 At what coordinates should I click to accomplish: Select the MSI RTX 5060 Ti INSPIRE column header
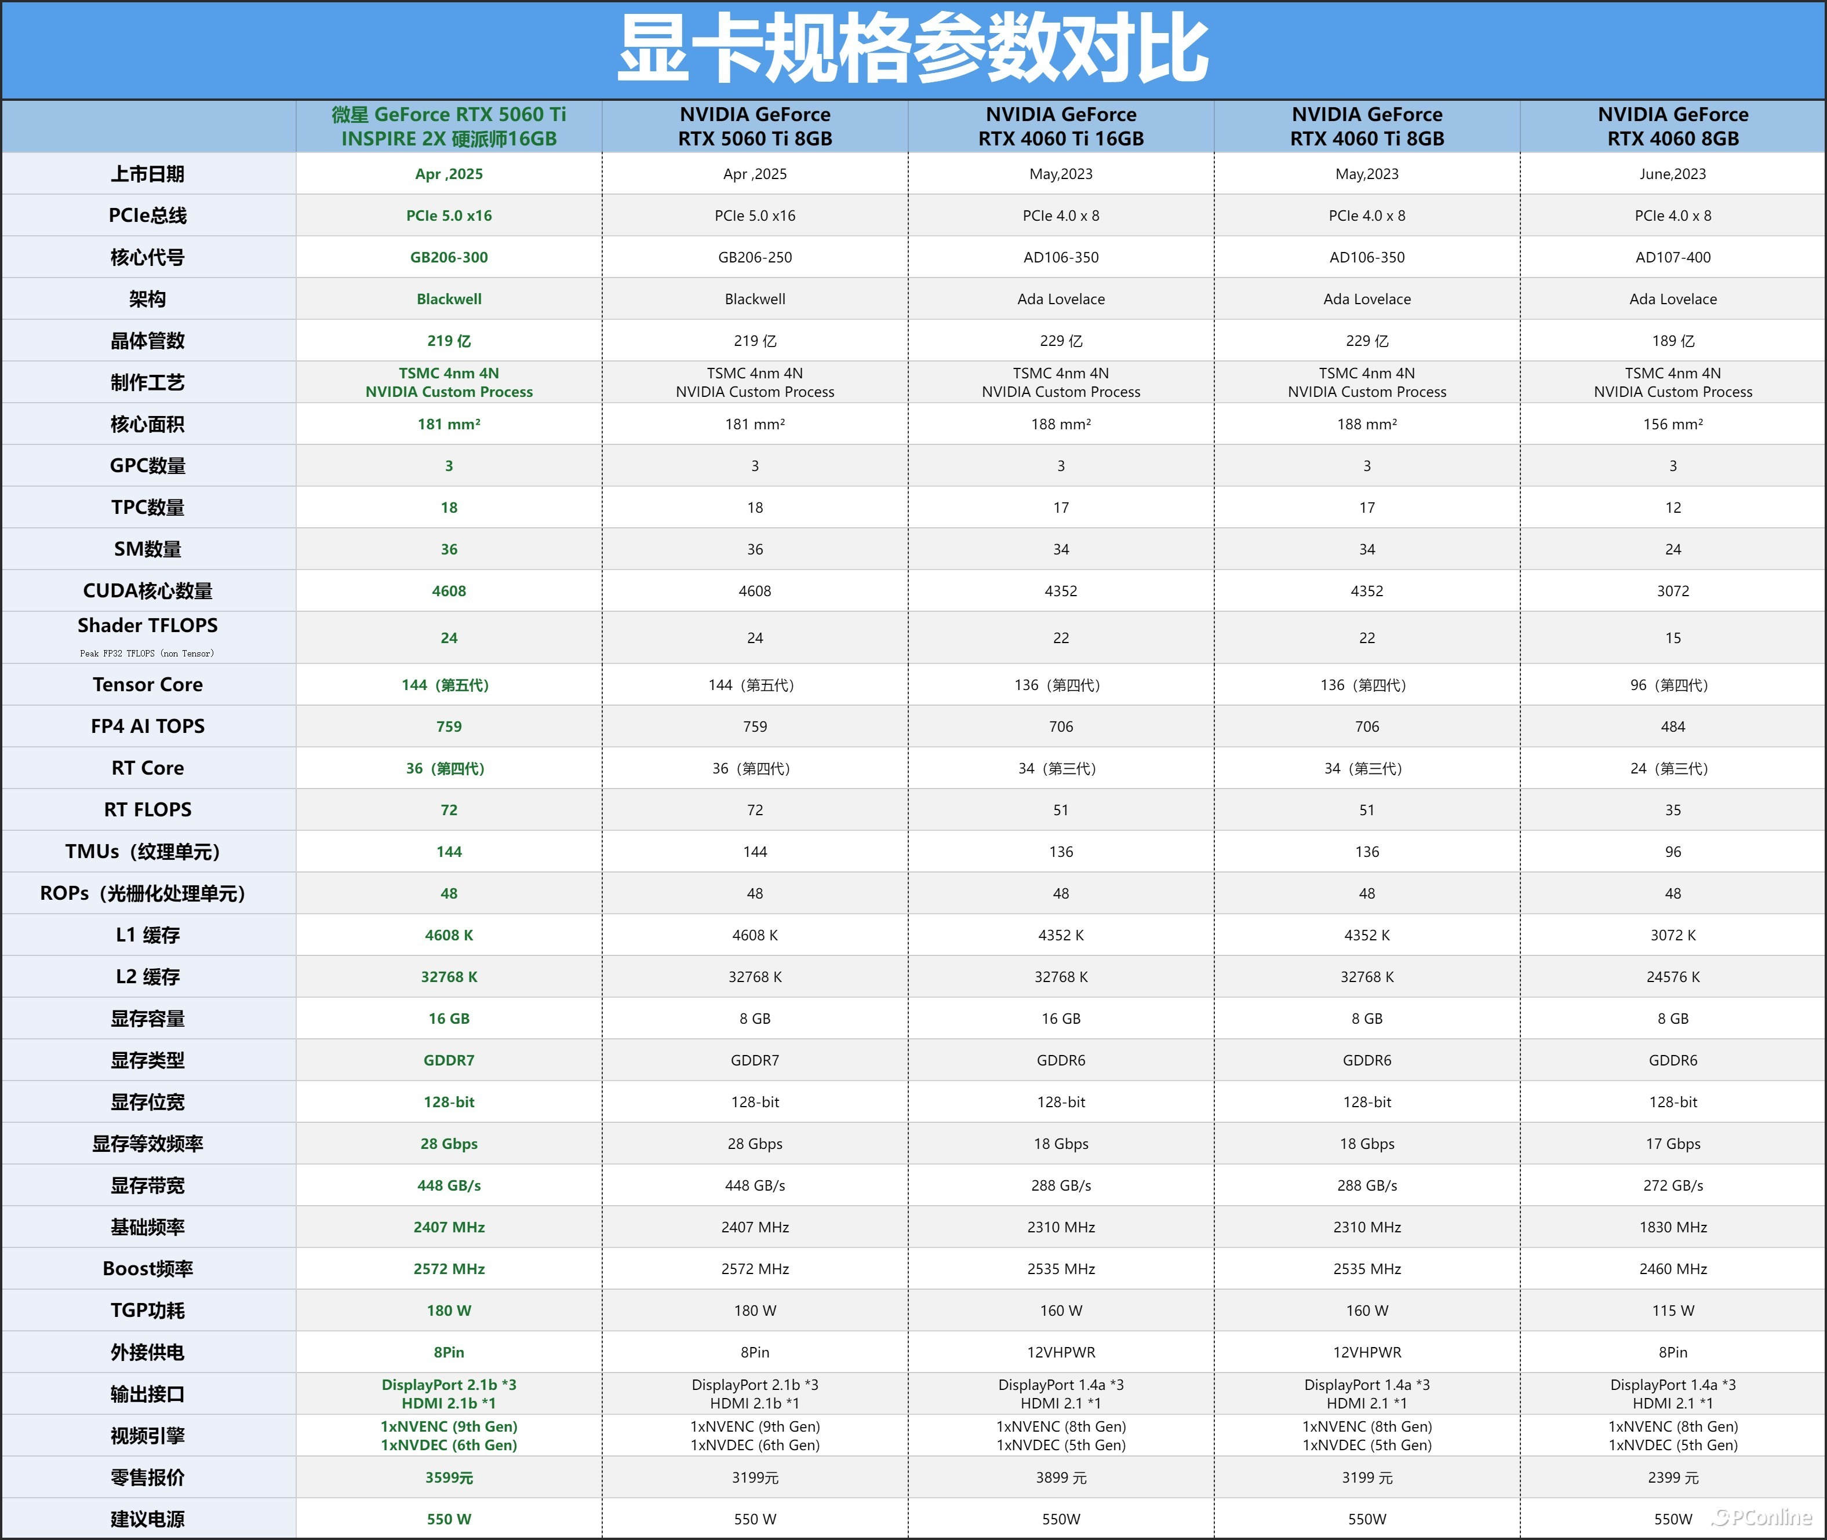click(449, 126)
